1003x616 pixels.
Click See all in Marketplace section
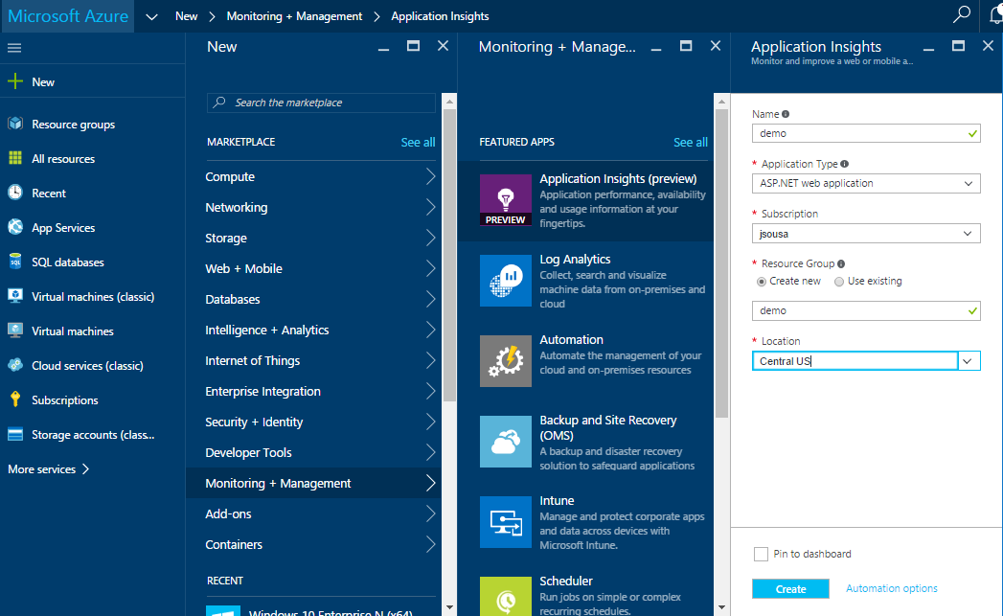click(x=418, y=142)
